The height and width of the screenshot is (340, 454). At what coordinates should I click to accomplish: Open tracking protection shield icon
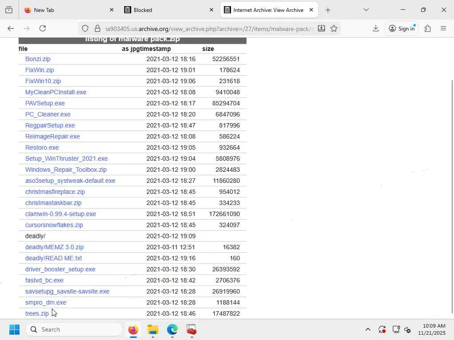85,28
